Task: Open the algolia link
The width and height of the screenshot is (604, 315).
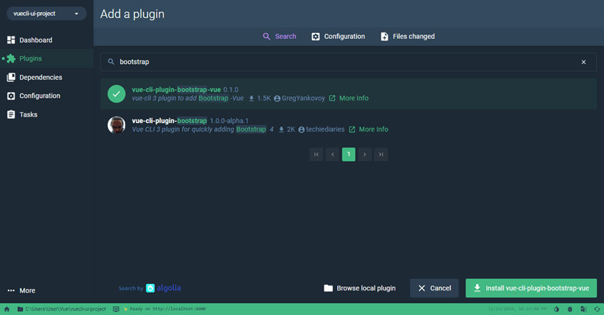Action: click(x=163, y=288)
